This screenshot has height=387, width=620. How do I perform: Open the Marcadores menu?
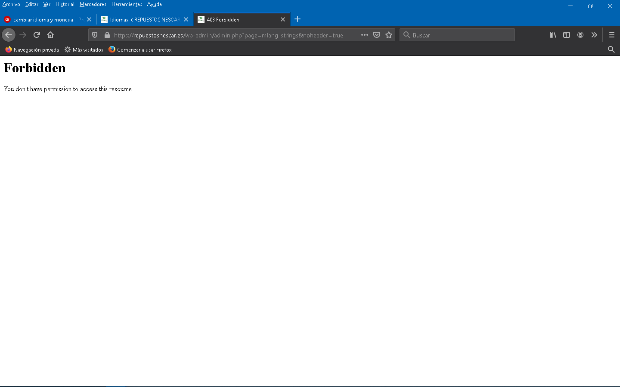(93, 4)
